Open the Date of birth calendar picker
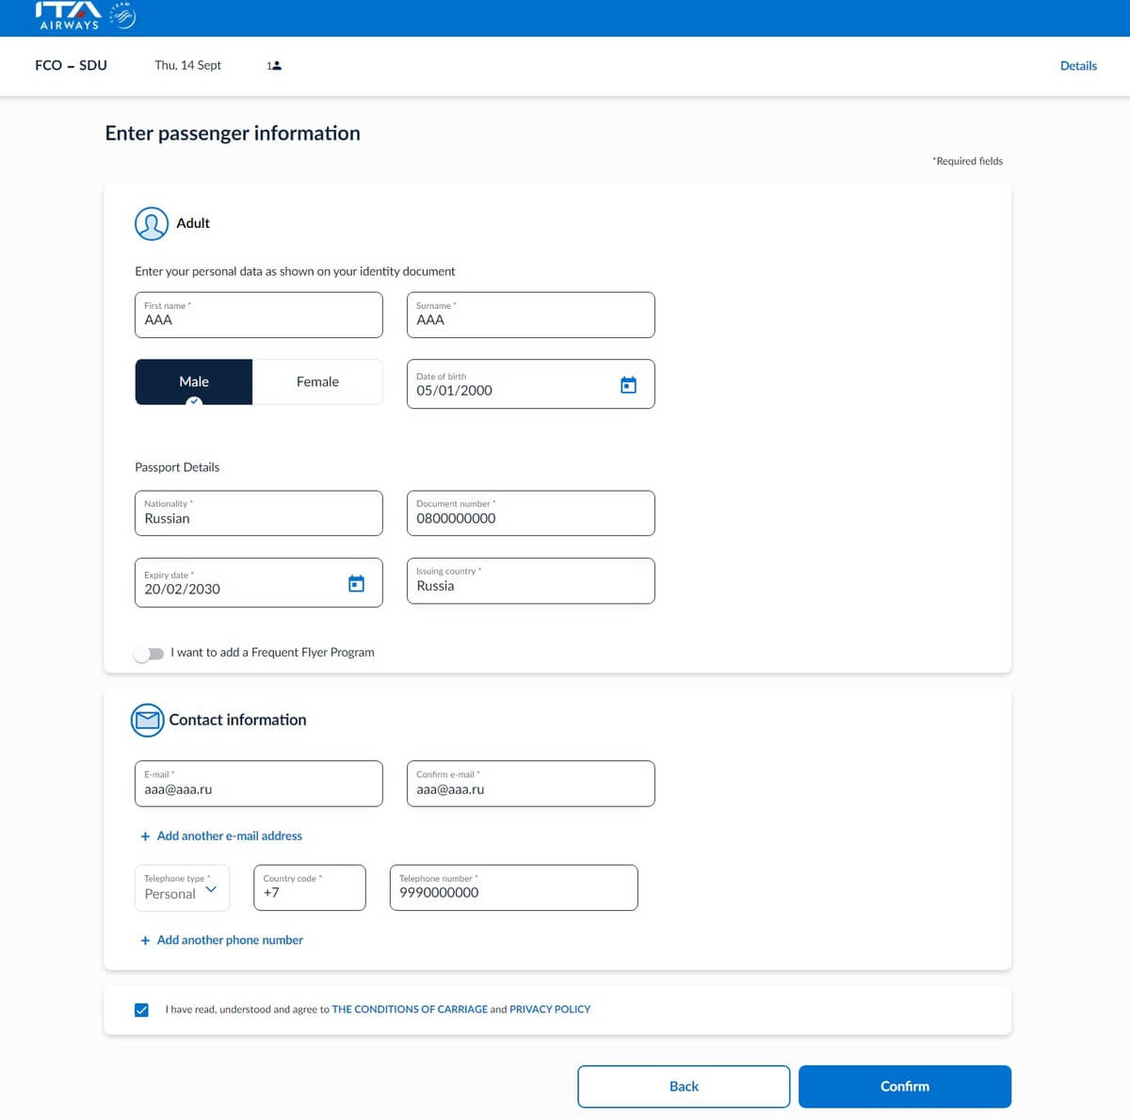The image size is (1130, 1119). [x=628, y=384]
